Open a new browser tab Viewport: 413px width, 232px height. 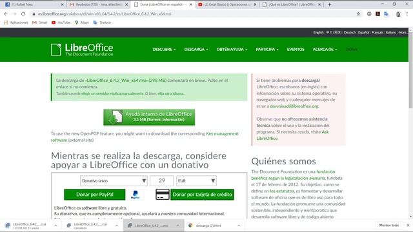pyautogui.click(x=330, y=5)
